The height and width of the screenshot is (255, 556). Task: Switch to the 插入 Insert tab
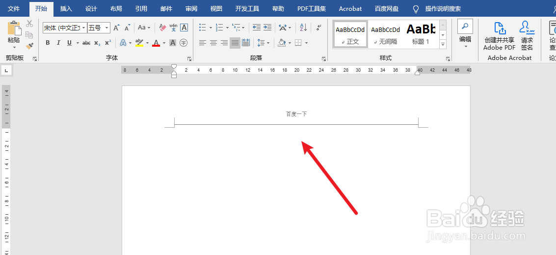pos(66,8)
